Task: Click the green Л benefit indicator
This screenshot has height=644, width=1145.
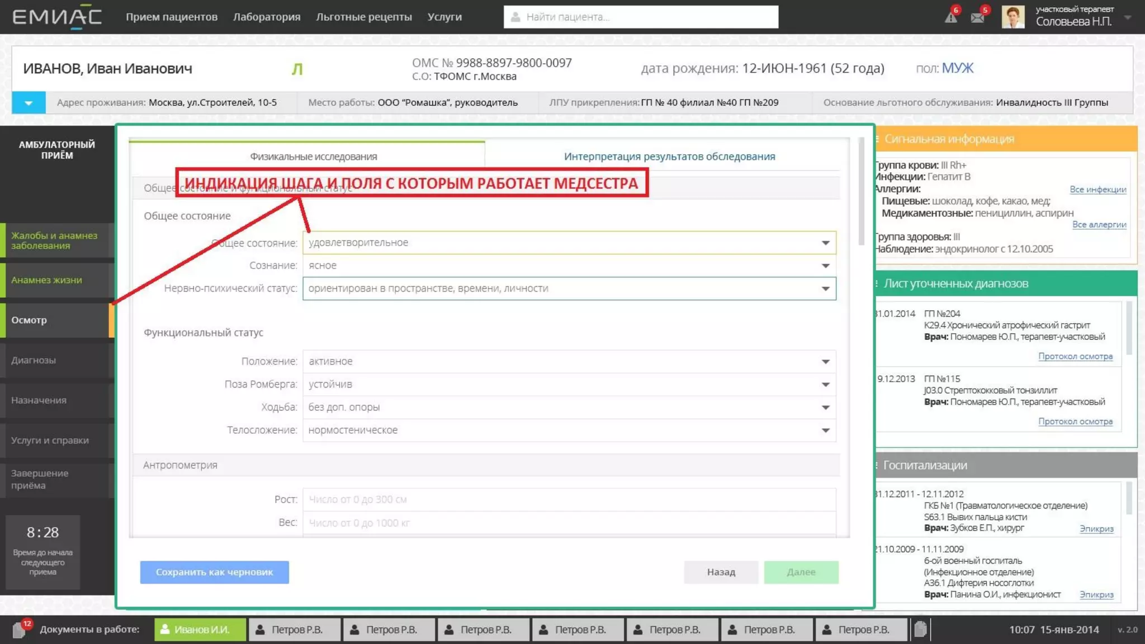Action: pos(297,69)
